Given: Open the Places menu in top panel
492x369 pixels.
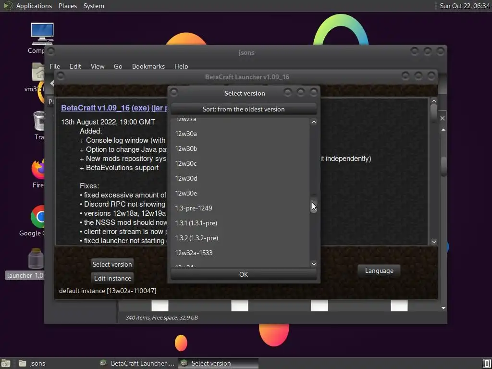Looking at the screenshot, I should click(x=68, y=6).
